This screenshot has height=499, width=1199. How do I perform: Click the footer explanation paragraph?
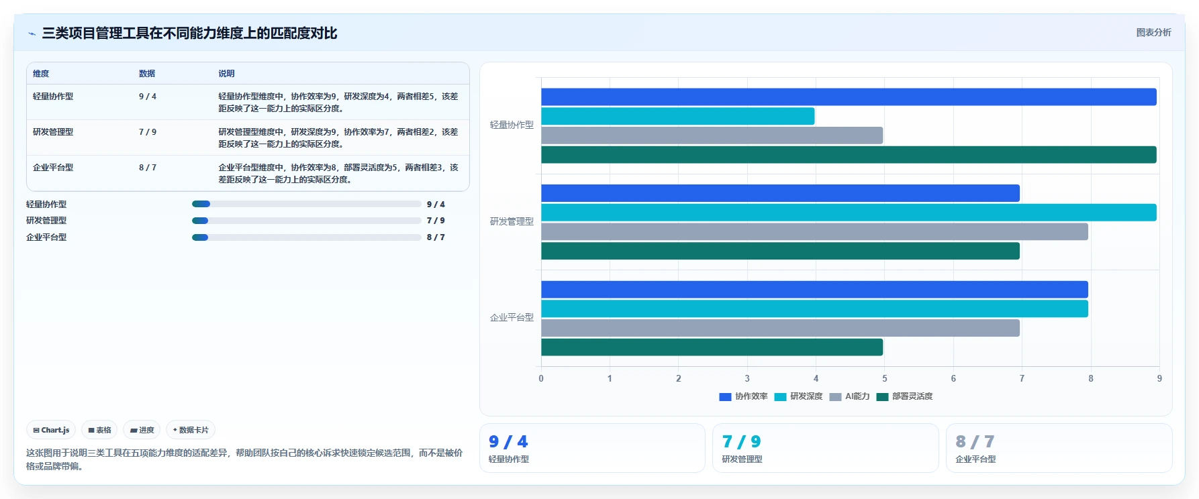point(244,459)
